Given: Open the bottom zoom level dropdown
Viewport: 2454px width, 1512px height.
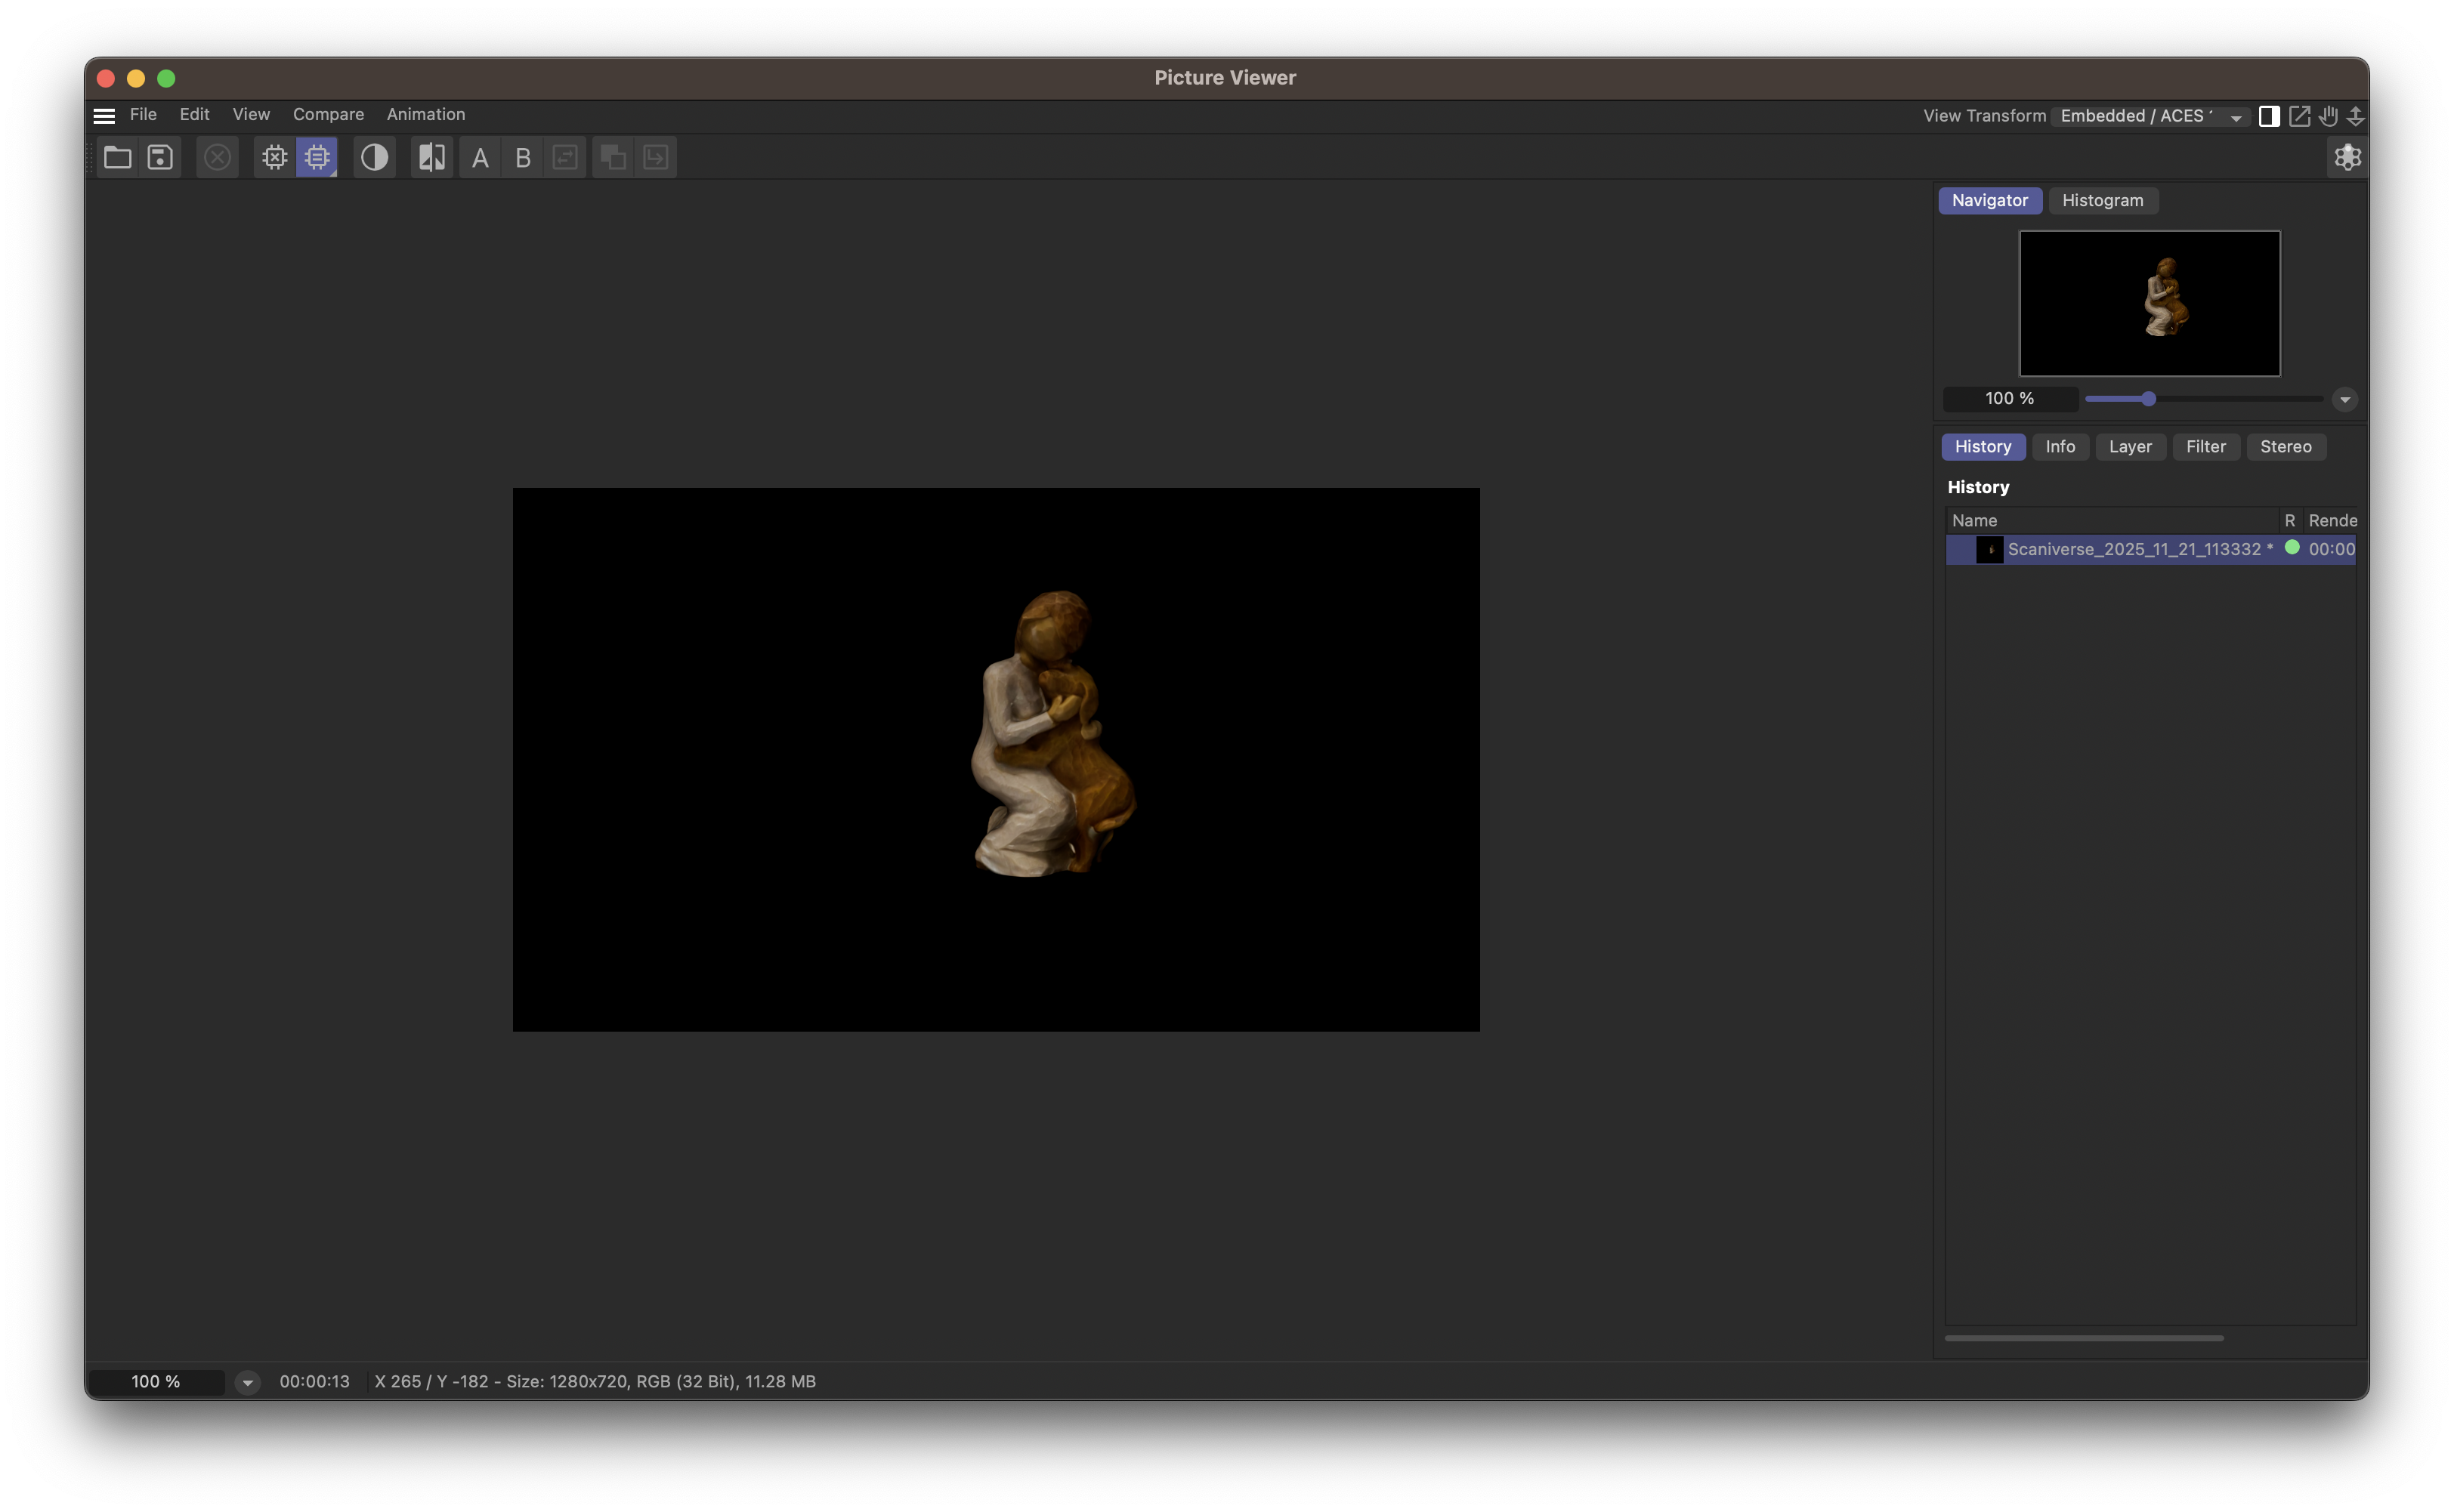Looking at the screenshot, I should click(247, 1381).
